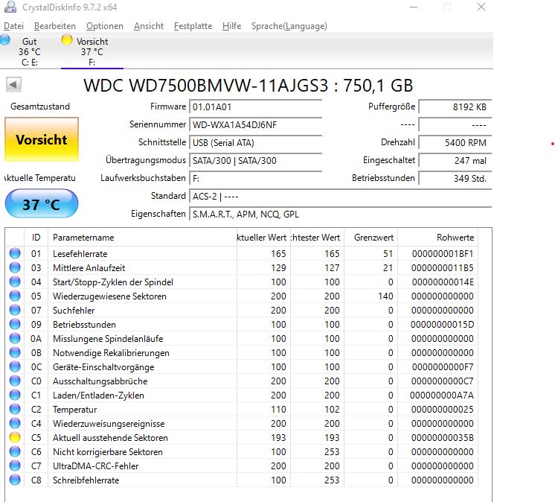Click the Eingeschaltet value 247 mal
This screenshot has height=502, width=555.
(x=455, y=160)
